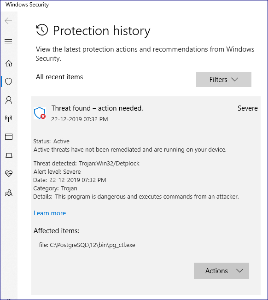
Task: Open Account protection person icon
Action: [x=9, y=100]
